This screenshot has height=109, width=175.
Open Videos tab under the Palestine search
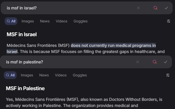[x=61, y=75]
